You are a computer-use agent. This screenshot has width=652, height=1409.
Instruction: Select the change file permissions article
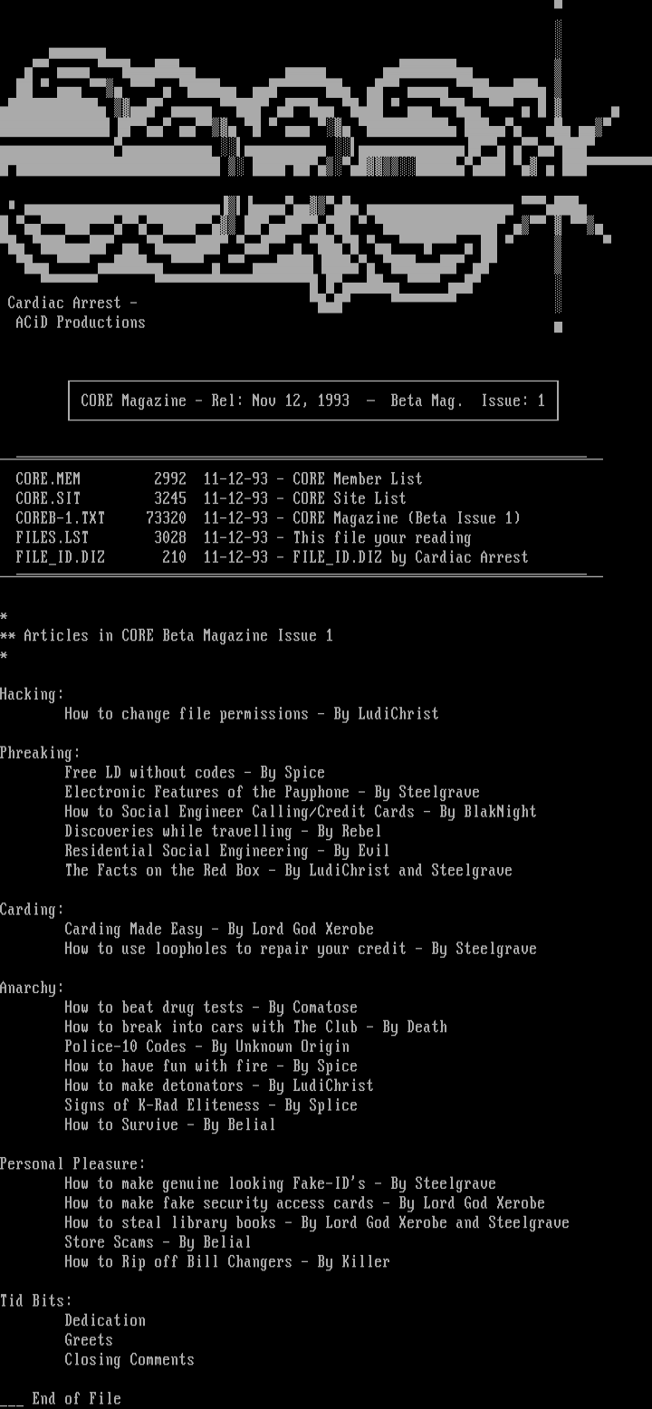(251, 714)
